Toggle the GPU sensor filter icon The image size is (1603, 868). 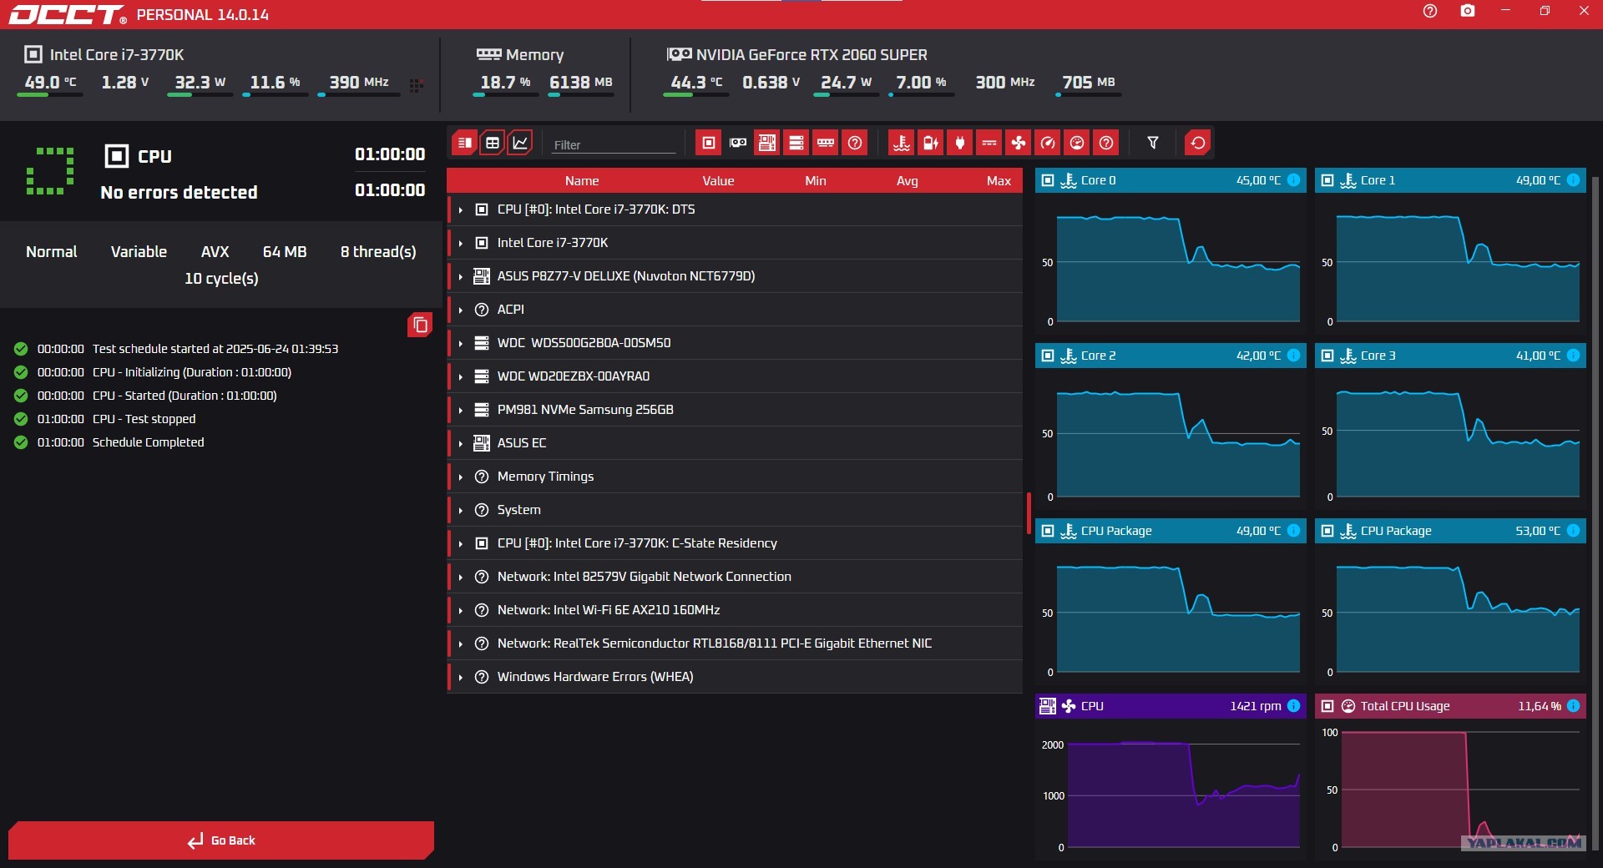click(x=738, y=143)
